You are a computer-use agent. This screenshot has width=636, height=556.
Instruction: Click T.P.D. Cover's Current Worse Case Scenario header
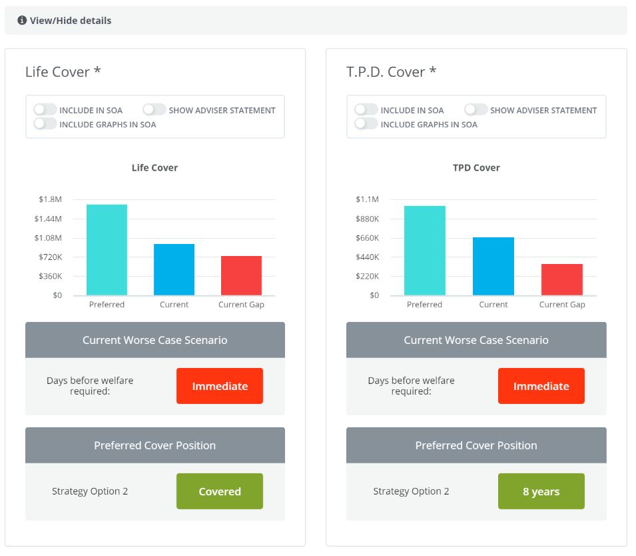click(x=476, y=340)
